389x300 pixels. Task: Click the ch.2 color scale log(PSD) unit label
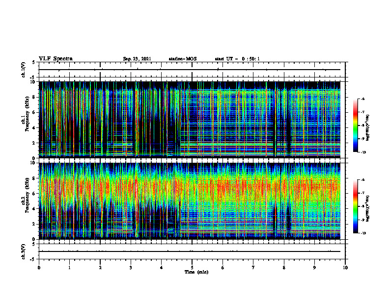368,208
